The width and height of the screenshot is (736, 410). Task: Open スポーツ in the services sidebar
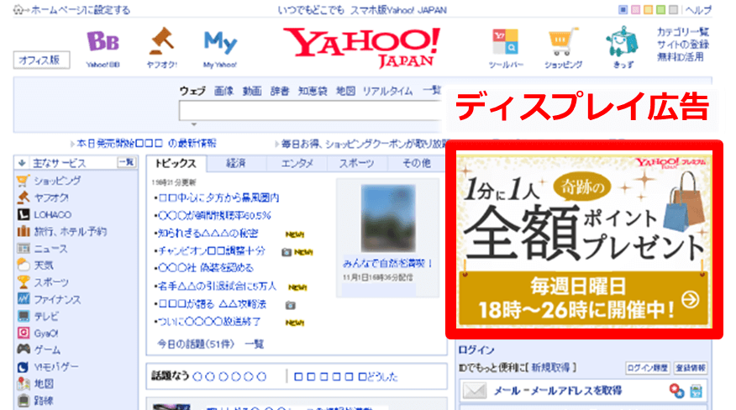click(x=51, y=282)
